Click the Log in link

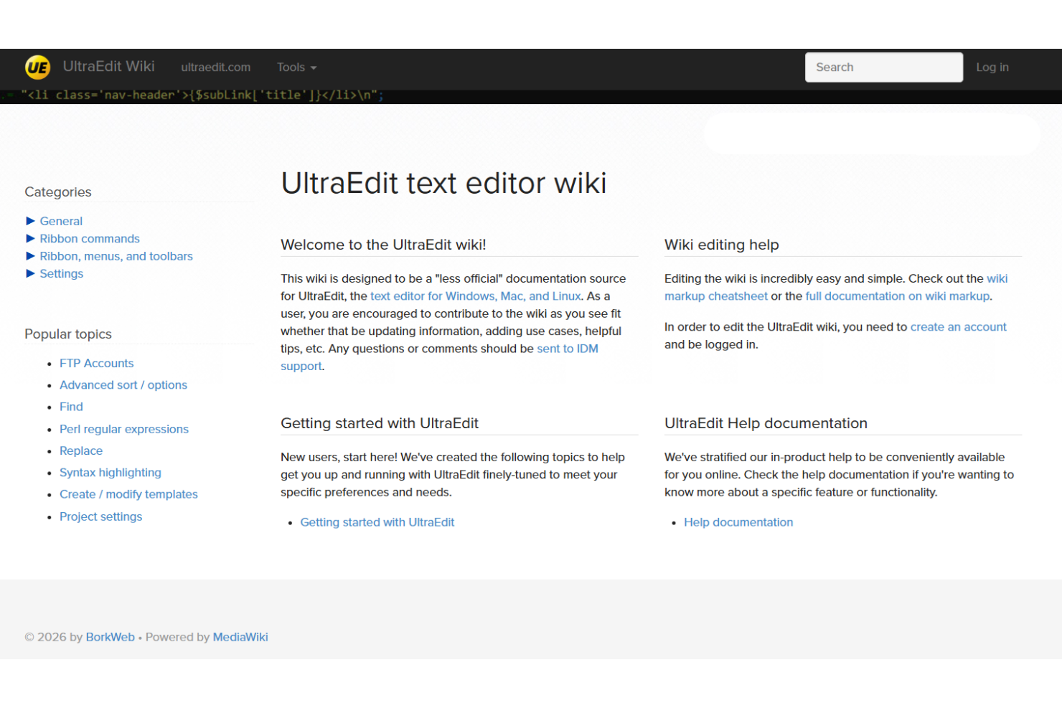[x=992, y=67]
